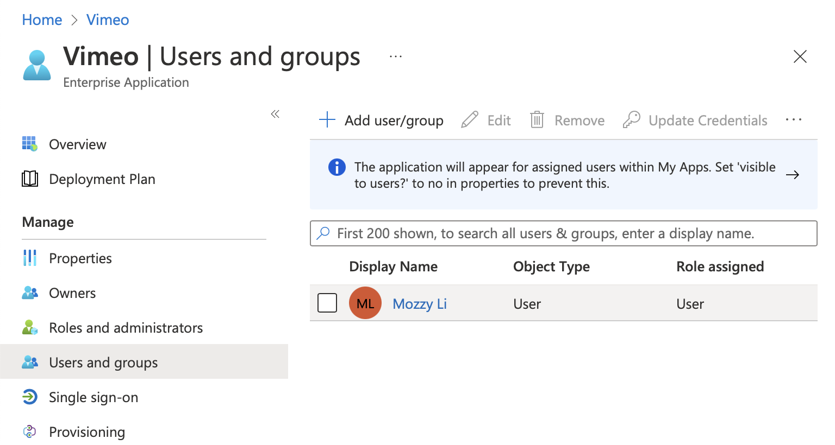Open the toolbar overflow ellipsis menu
The image size is (835, 445).
click(793, 120)
